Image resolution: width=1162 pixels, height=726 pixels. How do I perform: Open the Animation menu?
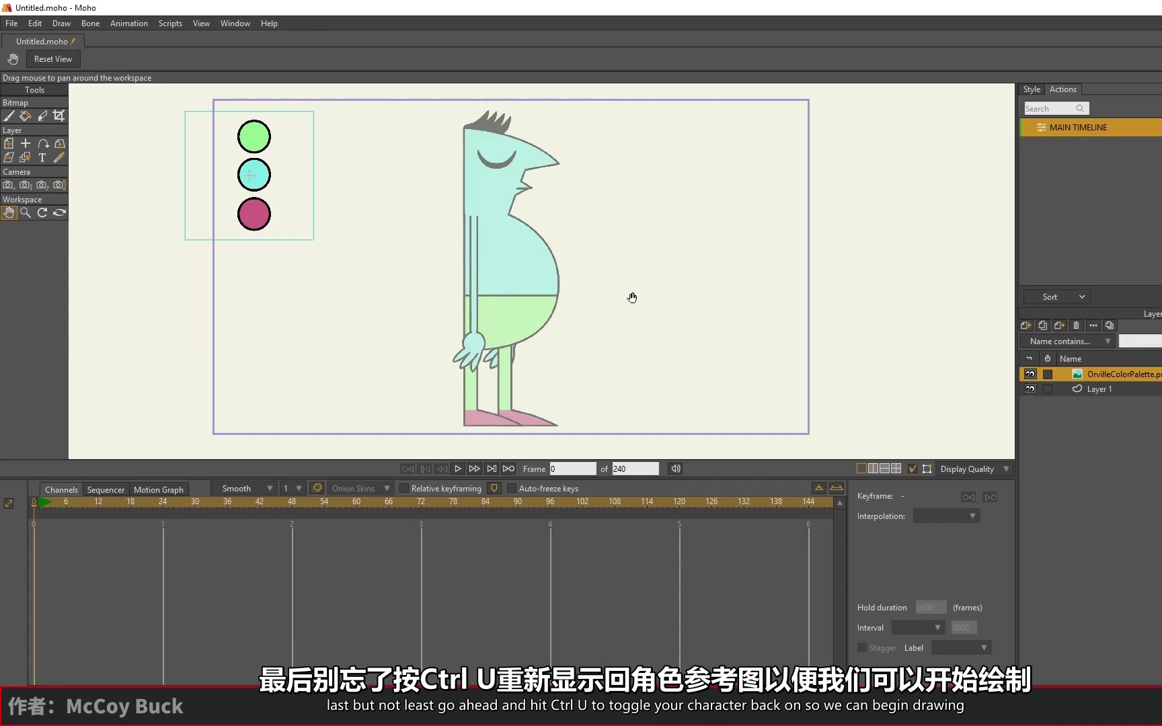(x=128, y=24)
